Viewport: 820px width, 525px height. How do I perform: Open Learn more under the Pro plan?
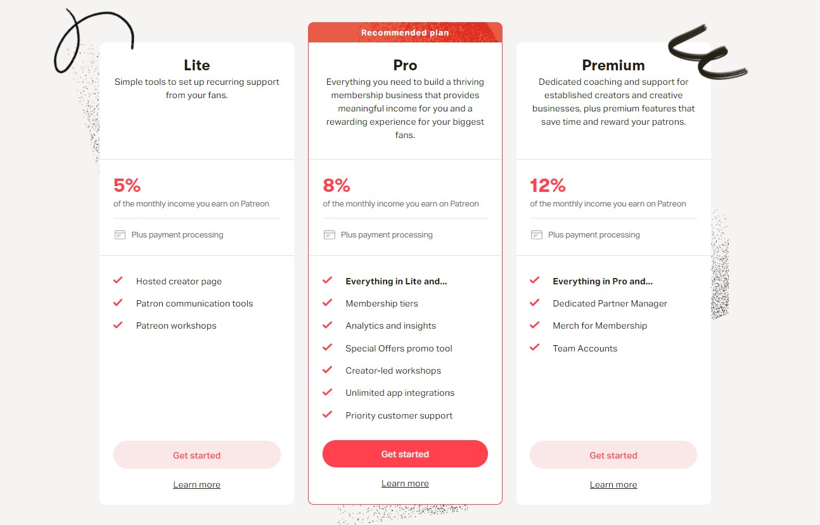[405, 483]
